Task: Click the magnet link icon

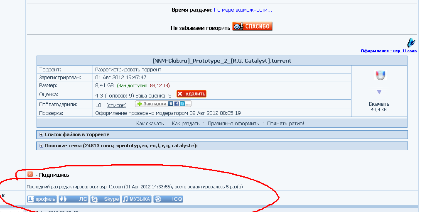Action: point(380,76)
